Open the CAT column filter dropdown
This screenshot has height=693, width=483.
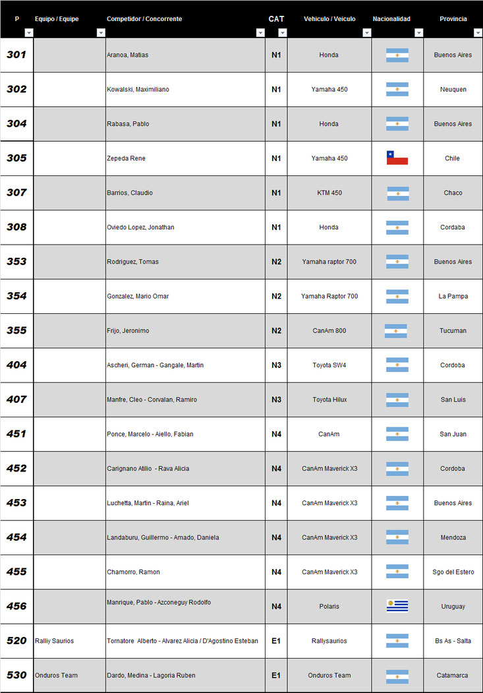click(282, 32)
